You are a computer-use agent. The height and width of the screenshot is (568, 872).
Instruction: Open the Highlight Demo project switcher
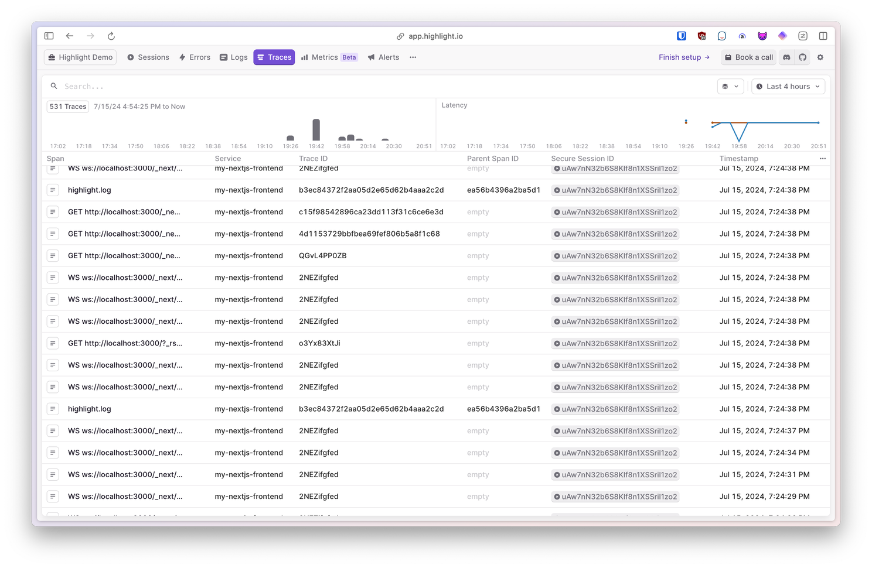(x=80, y=57)
